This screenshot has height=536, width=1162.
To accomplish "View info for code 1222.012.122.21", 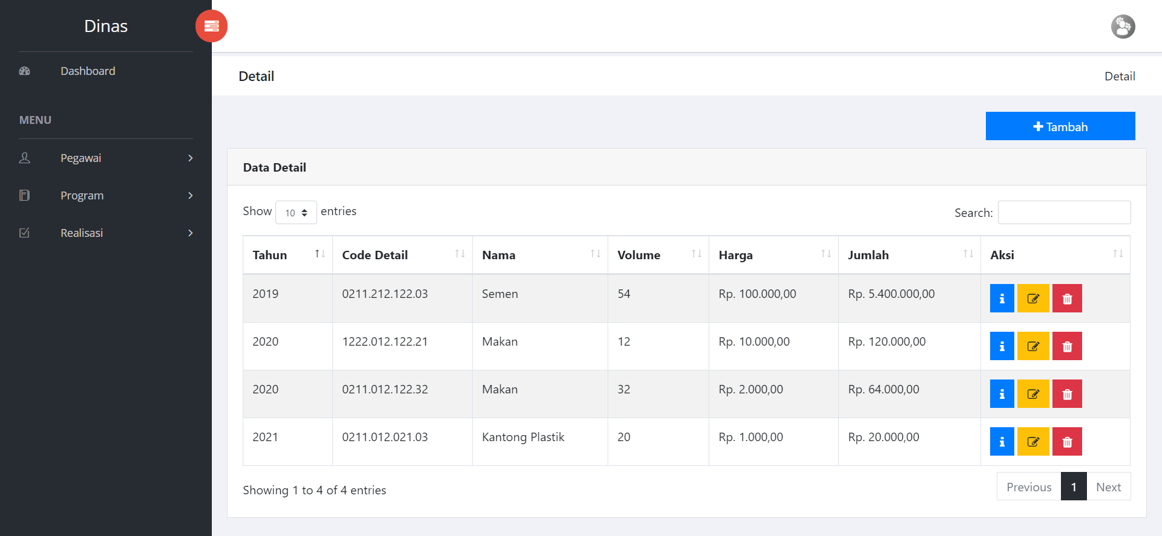I will (1002, 346).
